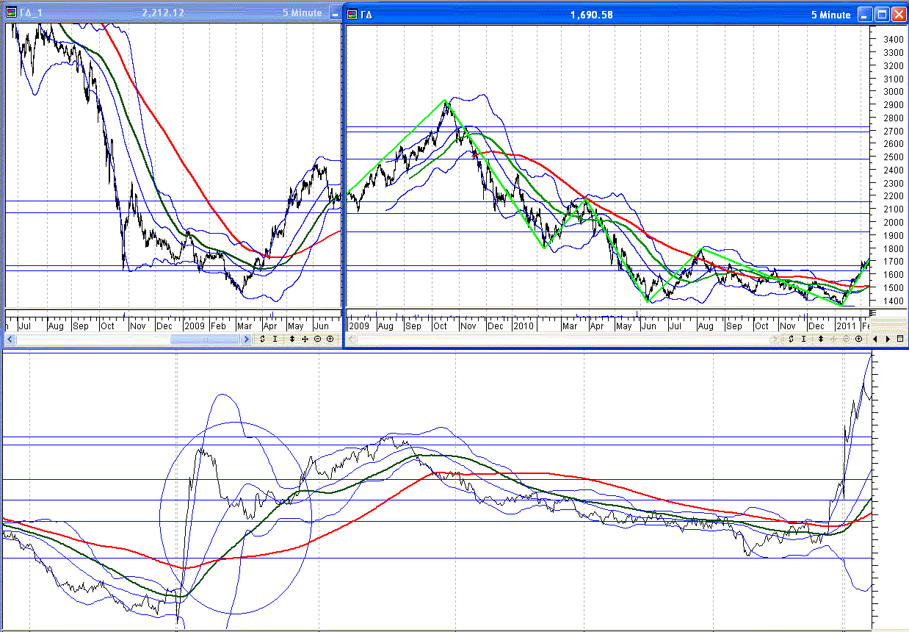Image resolution: width=909 pixels, height=632 pixels.
Task: Click zoom-in plus icon in ΓΔ_1 chart toolbar
Action: 330,339
